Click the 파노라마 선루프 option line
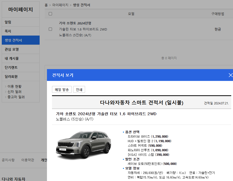Screen dimensions: 233x181 point(148,150)
